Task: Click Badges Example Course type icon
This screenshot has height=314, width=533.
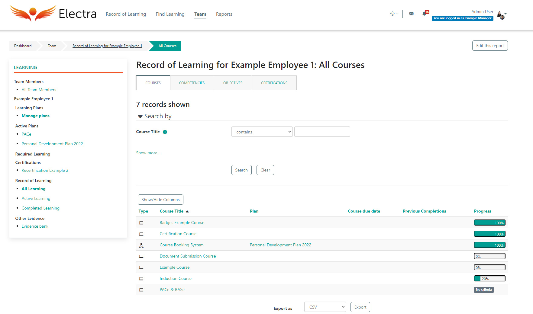Action: (141, 223)
